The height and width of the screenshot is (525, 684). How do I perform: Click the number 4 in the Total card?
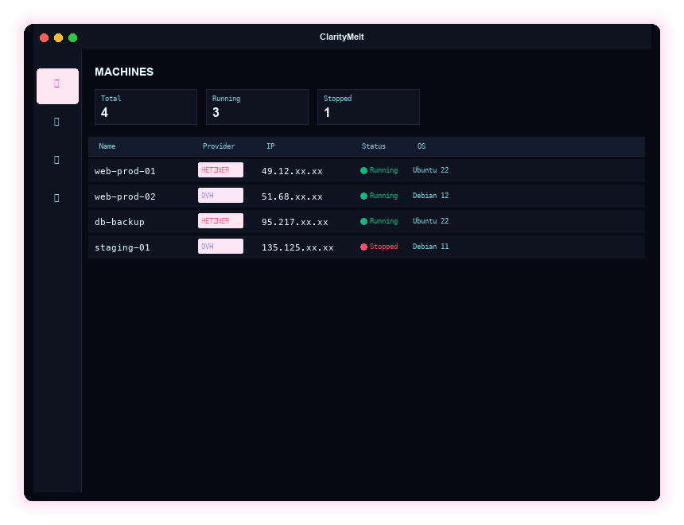(104, 113)
